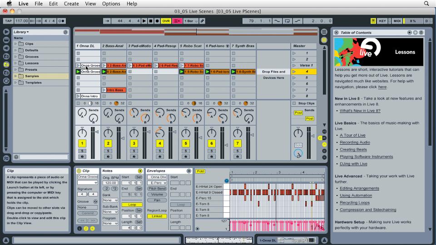Open the Create menu
Screen dimensions: 436x245
coord(71,4)
